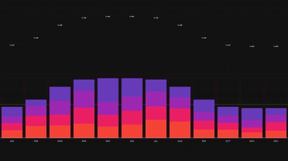This screenshot has width=288, height=161.
Task: Click the violet top segment of the SEP bar
Action: point(204,106)
